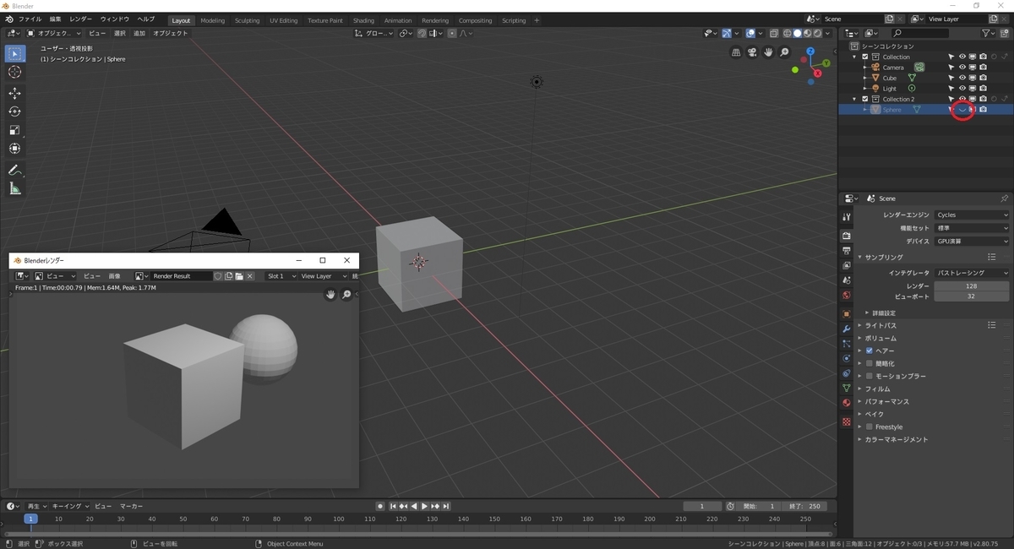Viewport: 1014px width, 549px height.
Task: Hide the Camera object eye icon
Action: pos(962,68)
